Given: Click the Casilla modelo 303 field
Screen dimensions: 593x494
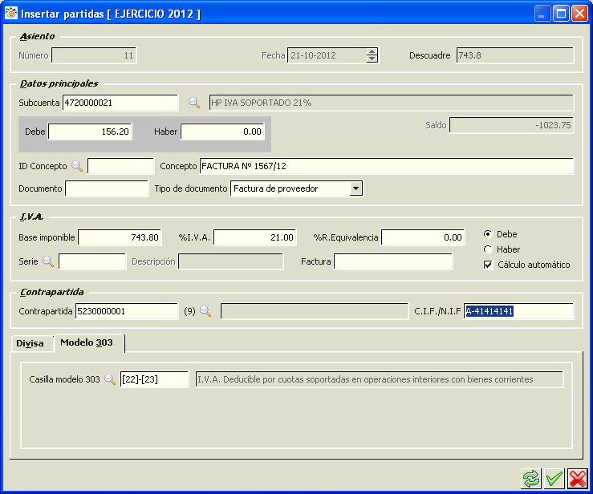Looking at the screenshot, I should point(154,379).
